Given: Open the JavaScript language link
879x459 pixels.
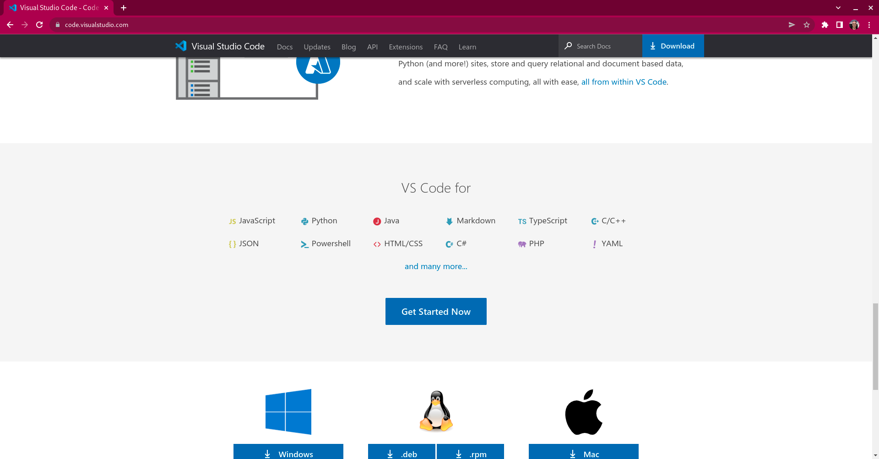Looking at the screenshot, I should [x=257, y=221].
